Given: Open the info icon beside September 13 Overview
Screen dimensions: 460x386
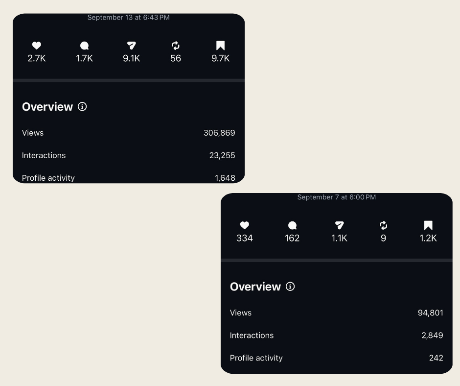Looking at the screenshot, I should (x=82, y=107).
